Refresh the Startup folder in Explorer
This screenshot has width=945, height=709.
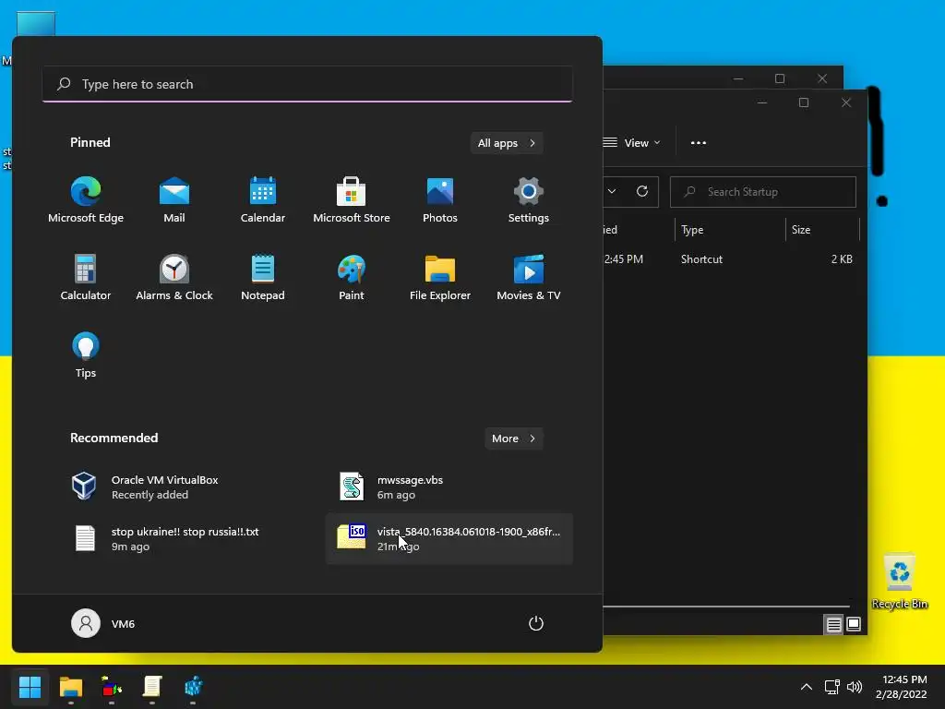point(642,192)
